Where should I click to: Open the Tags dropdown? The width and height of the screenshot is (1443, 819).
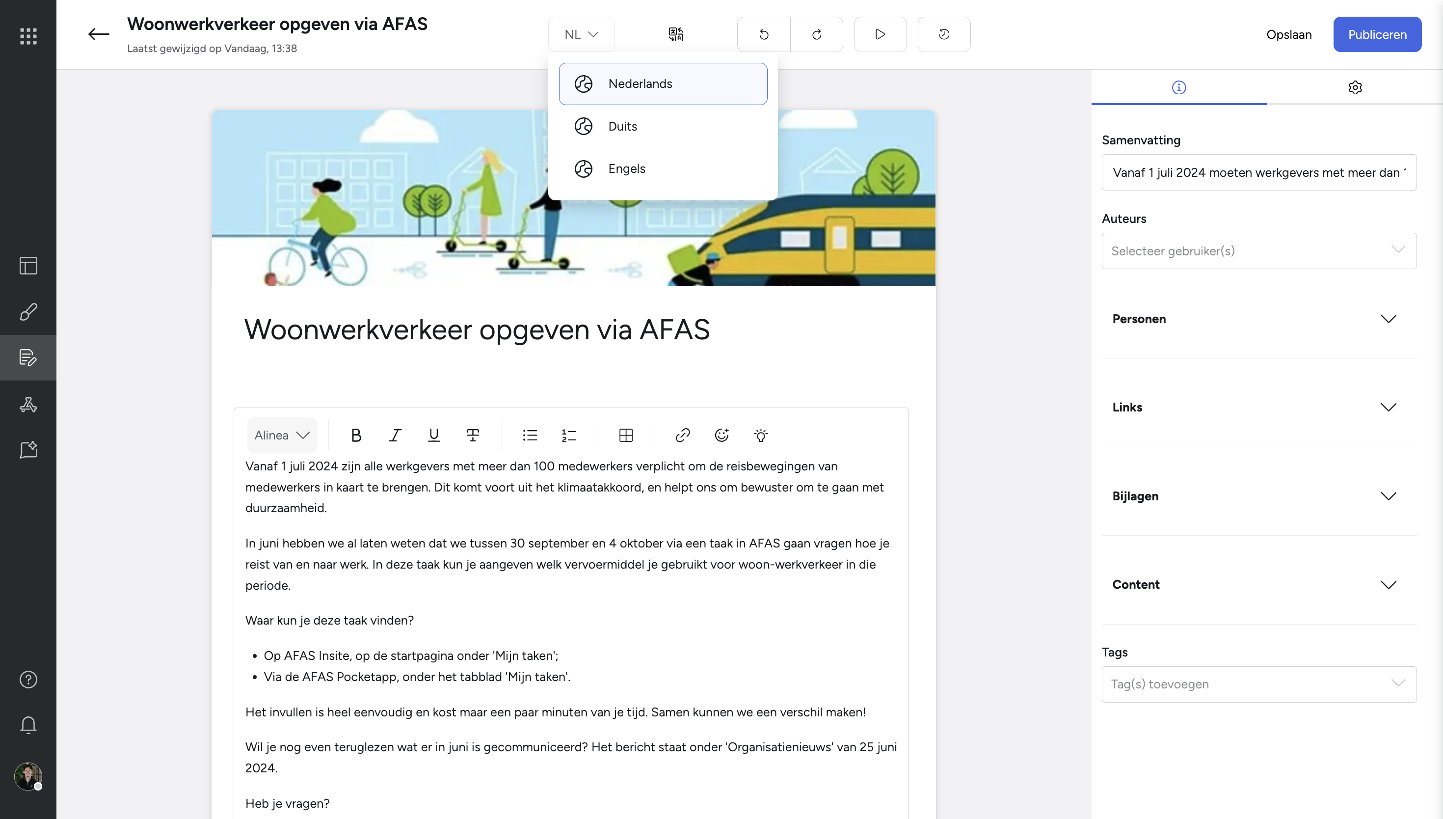pyautogui.click(x=1259, y=684)
